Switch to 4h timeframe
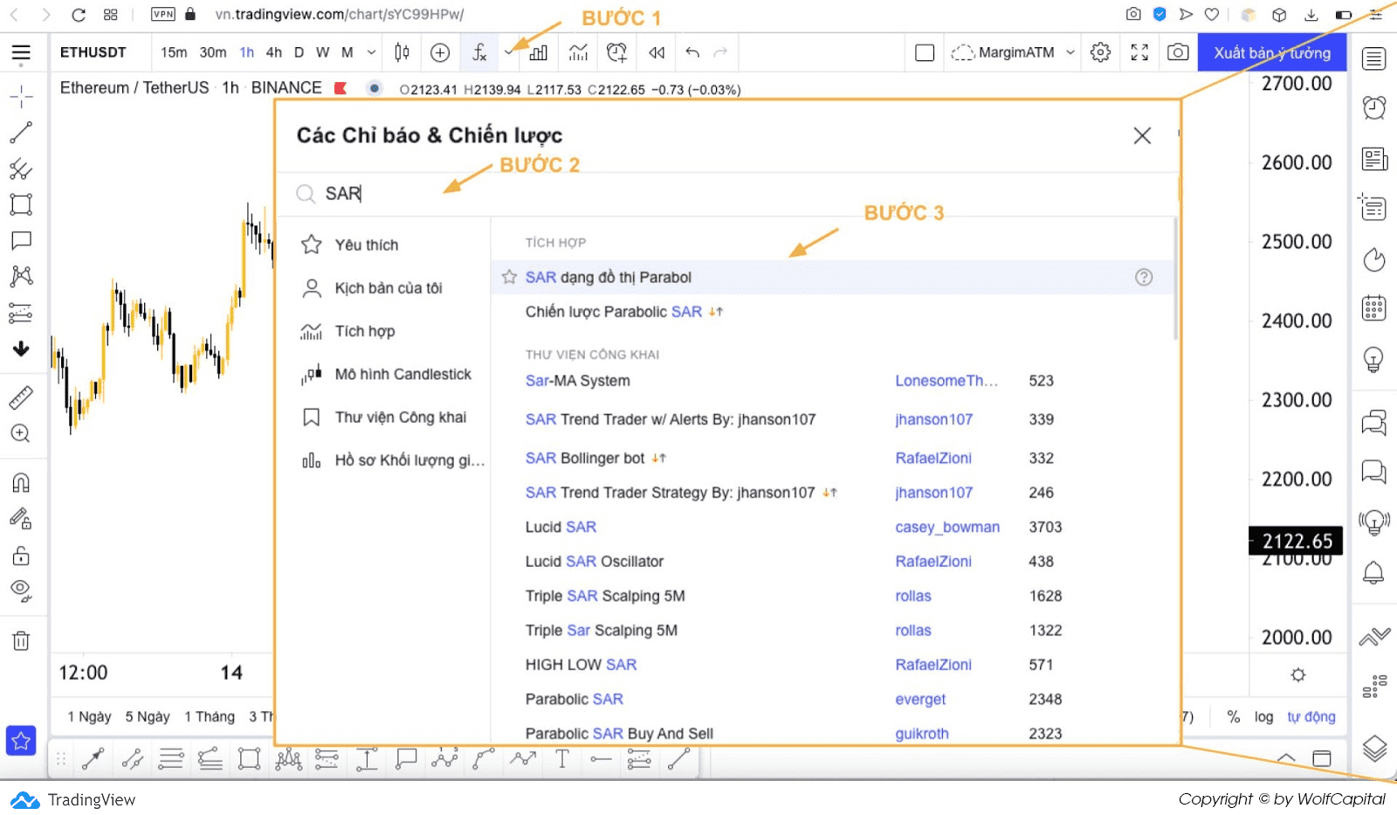The image size is (1397, 815). click(x=273, y=52)
